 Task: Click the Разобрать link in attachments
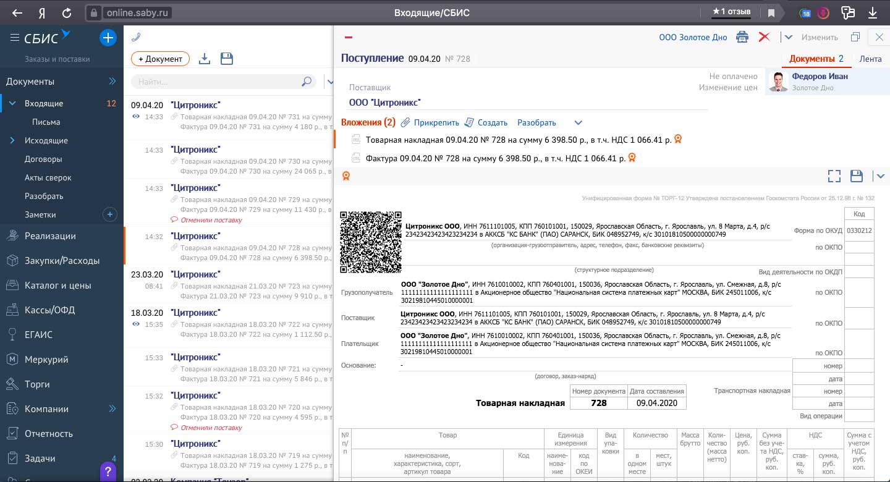tap(536, 122)
